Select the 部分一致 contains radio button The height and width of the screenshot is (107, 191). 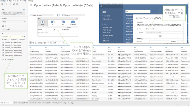10,39
